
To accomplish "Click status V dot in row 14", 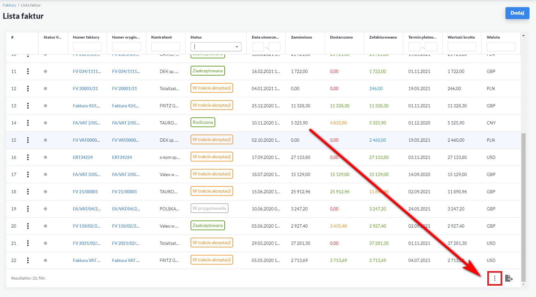I will (x=45, y=123).
